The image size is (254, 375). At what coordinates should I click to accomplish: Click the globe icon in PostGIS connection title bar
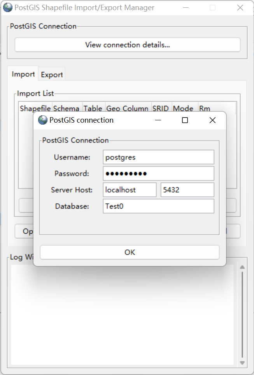point(43,120)
